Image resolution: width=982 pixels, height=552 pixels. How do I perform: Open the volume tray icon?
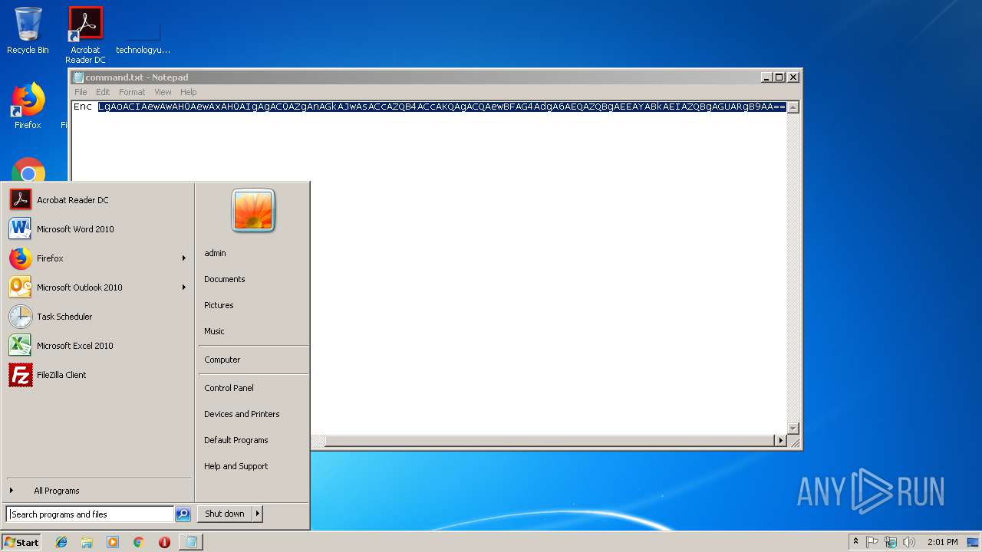pos(909,542)
